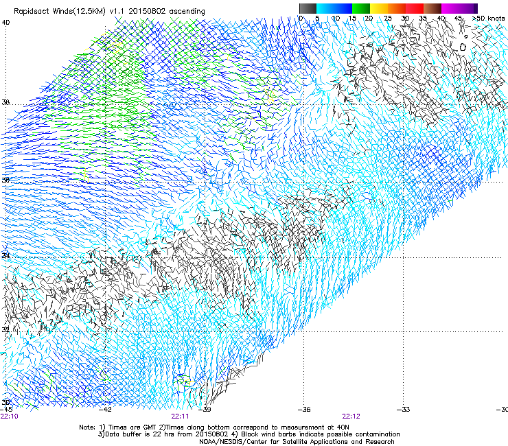Click the legend scale value "45"
508x446 pixels.
pos(458,19)
